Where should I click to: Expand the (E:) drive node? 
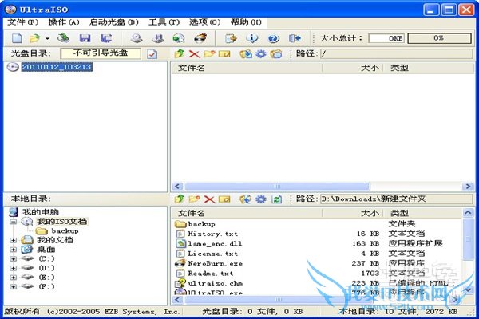click(x=13, y=278)
